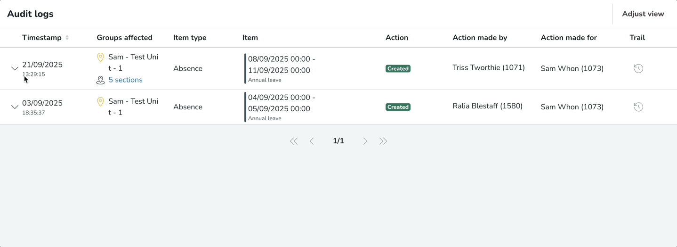The image size is (677, 247).
Task: Click the Action made for header
Action: (x=569, y=38)
